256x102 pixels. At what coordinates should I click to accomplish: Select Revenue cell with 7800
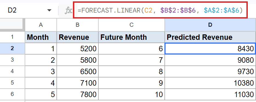click(x=78, y=94)
